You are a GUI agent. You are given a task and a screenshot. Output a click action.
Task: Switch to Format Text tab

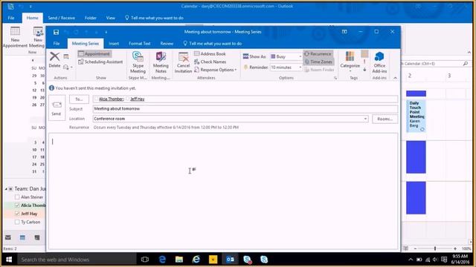(139, 44)
